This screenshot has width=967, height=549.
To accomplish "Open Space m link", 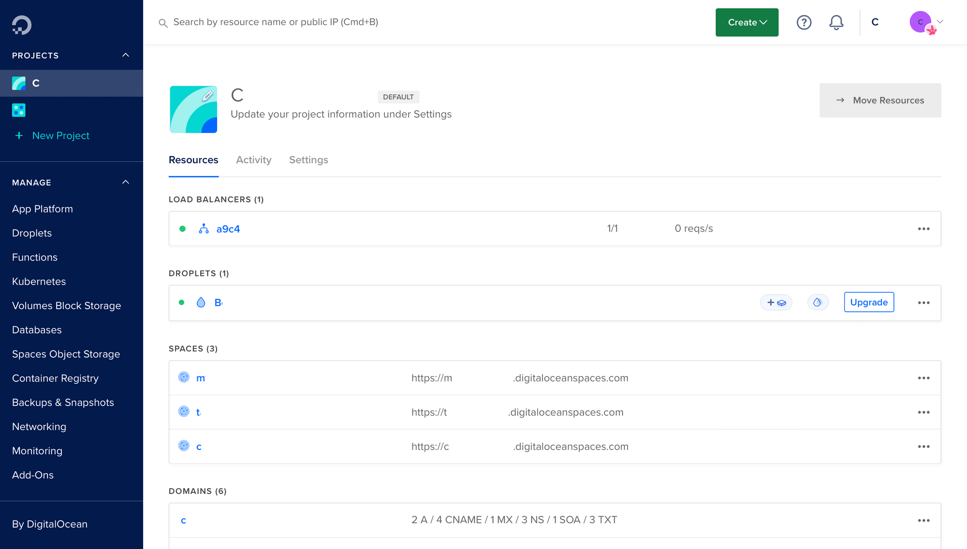I will pyautogui.click(x=201, y=378).
